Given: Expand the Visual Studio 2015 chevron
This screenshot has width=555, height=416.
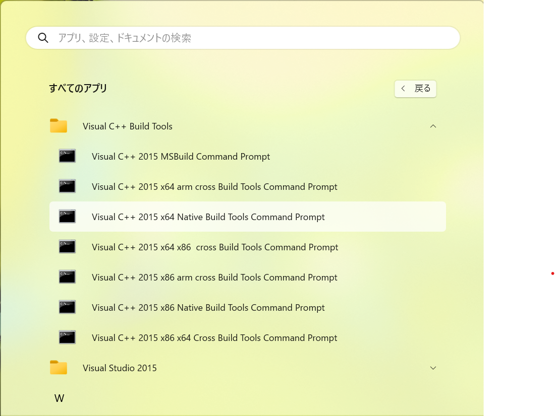Looking at the screenshot, I should pos(433,368).
